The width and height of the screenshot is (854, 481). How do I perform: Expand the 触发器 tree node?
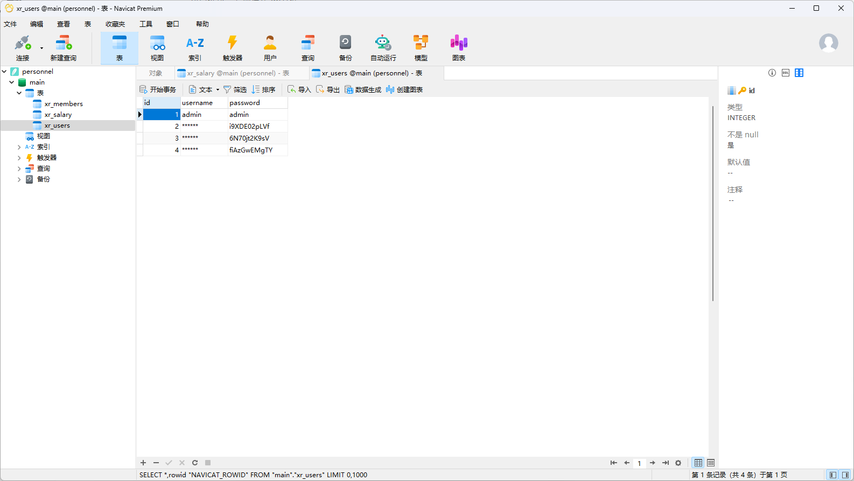coord(19,158)
